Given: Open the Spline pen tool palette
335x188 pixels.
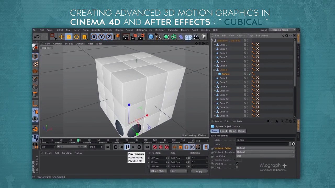Looking at the screenshot, I should [158, 37].
